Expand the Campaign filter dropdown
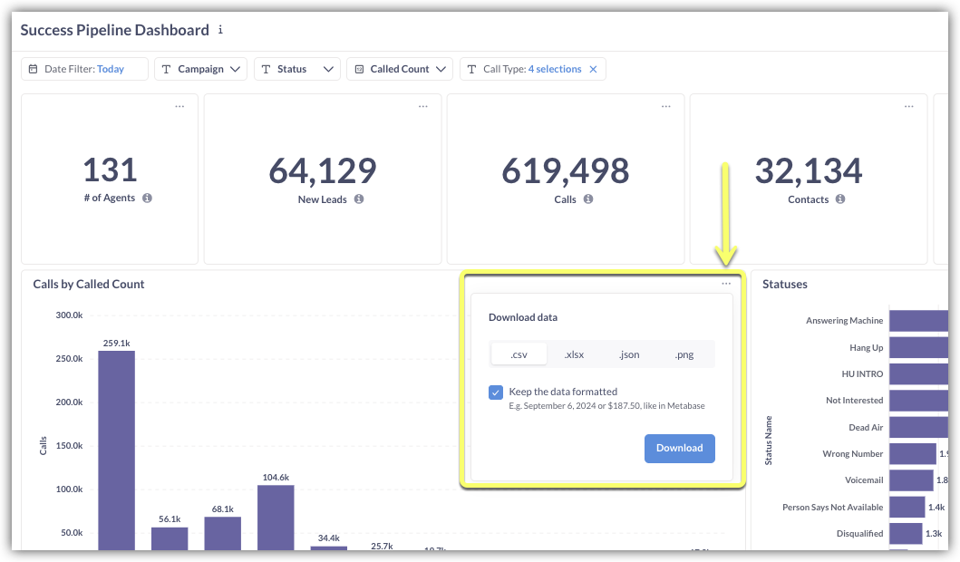960x562 pixels. 200,69
